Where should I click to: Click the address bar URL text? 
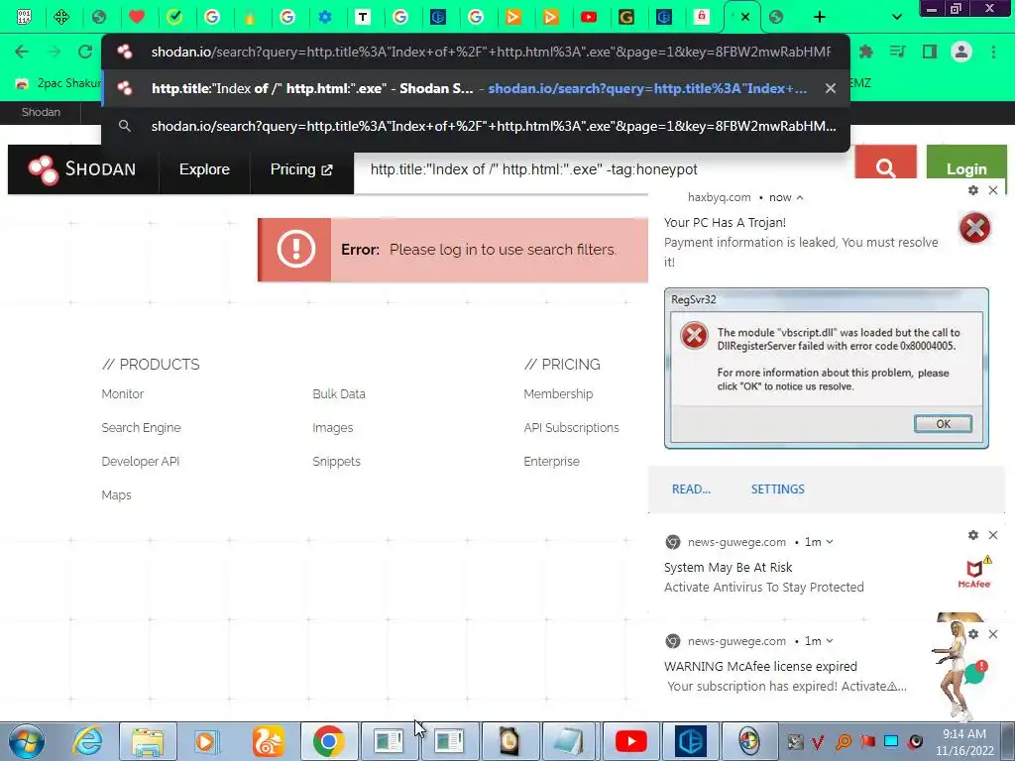point(491,52)
